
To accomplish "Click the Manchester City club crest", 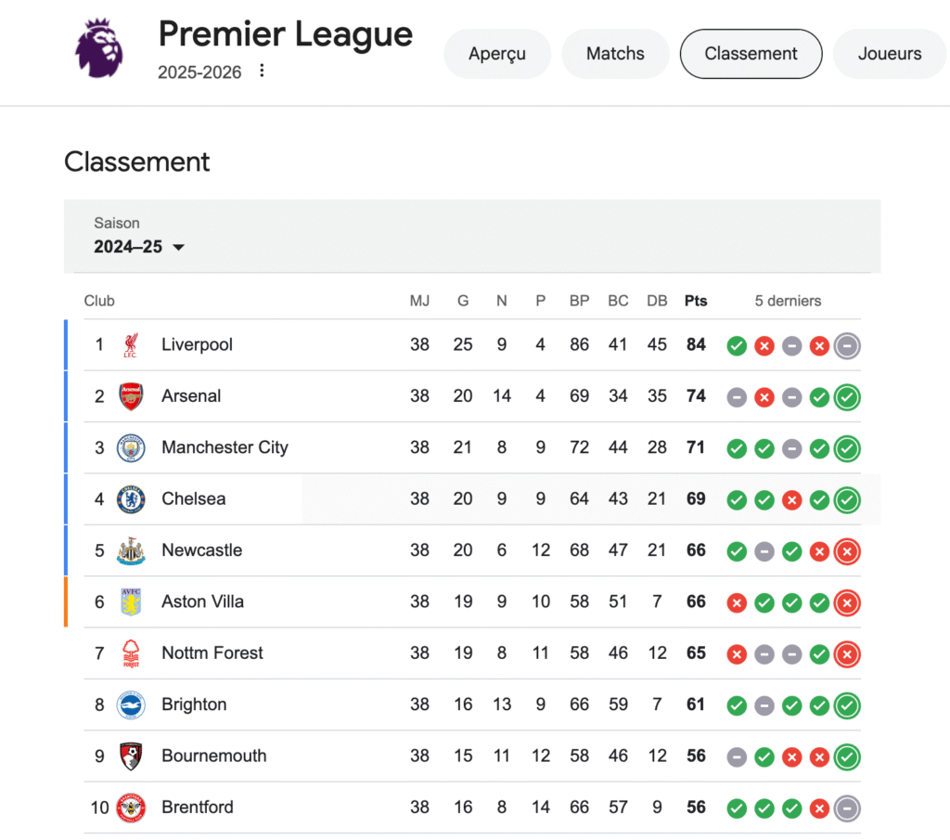I will tap(131, 448).
